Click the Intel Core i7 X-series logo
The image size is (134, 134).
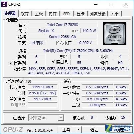point(114,34)
